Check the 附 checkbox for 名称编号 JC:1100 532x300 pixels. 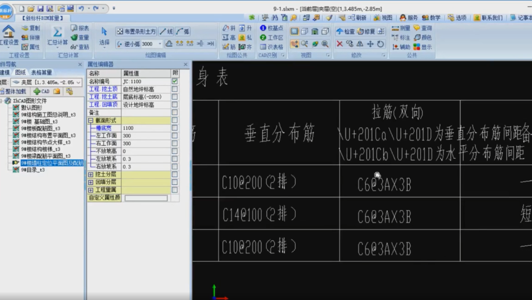[174, 81]
